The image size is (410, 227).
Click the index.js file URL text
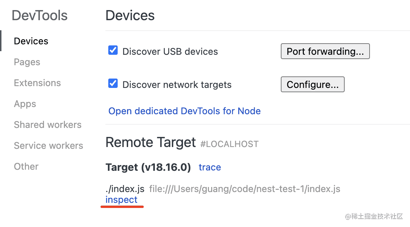click(244, 189)
